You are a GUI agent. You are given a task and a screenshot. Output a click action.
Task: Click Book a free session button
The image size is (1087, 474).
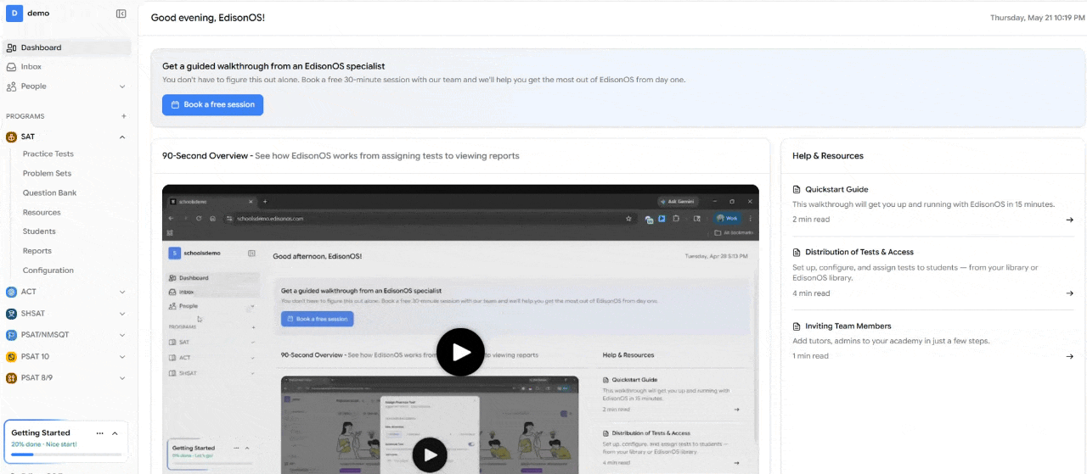click(x=213, y=105)
